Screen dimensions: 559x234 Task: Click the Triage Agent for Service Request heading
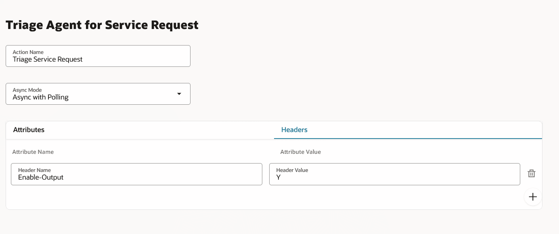click(102, 25)
